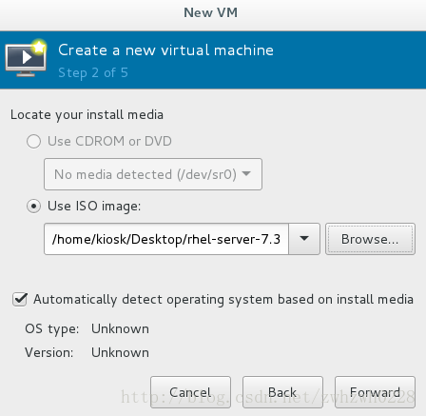Click the virtual machine monitor icon
Viewport: 426px width, 416px height.
coord(26,59)
